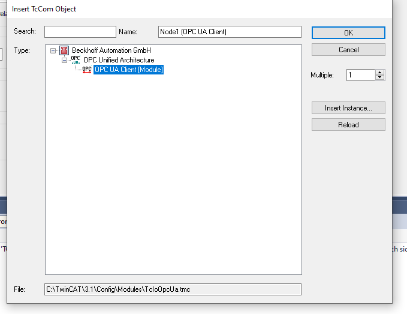Click into the Multiple count field
This screenshot has height=314, width=407.
(x=361, y=75)
